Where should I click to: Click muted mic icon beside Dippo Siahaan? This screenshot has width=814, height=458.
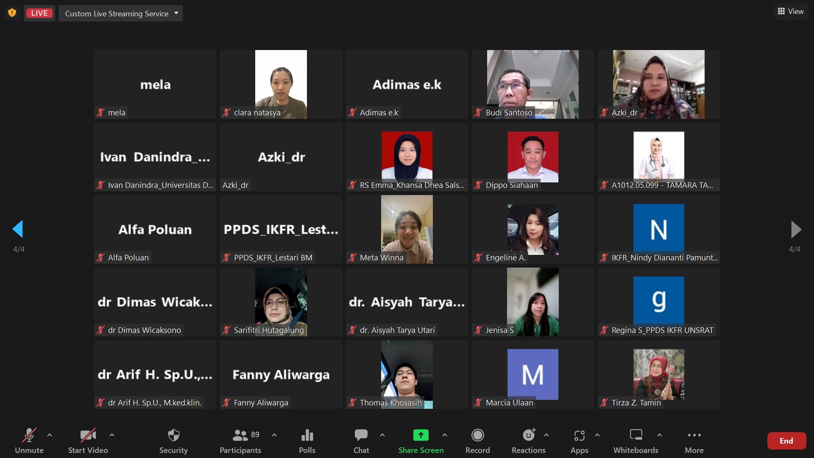point(478,185)
